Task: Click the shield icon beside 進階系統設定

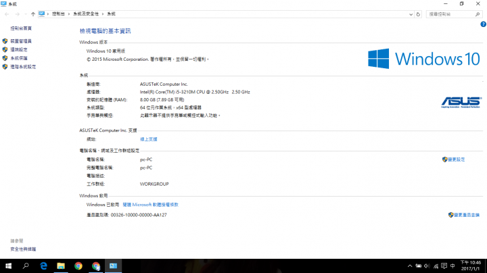Action: pyautogui.click(x=5, y=67)
